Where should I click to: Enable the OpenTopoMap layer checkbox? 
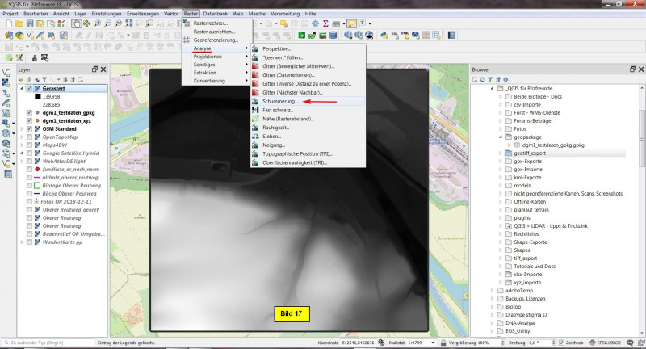pyautogui.click(x=30, y=137)
